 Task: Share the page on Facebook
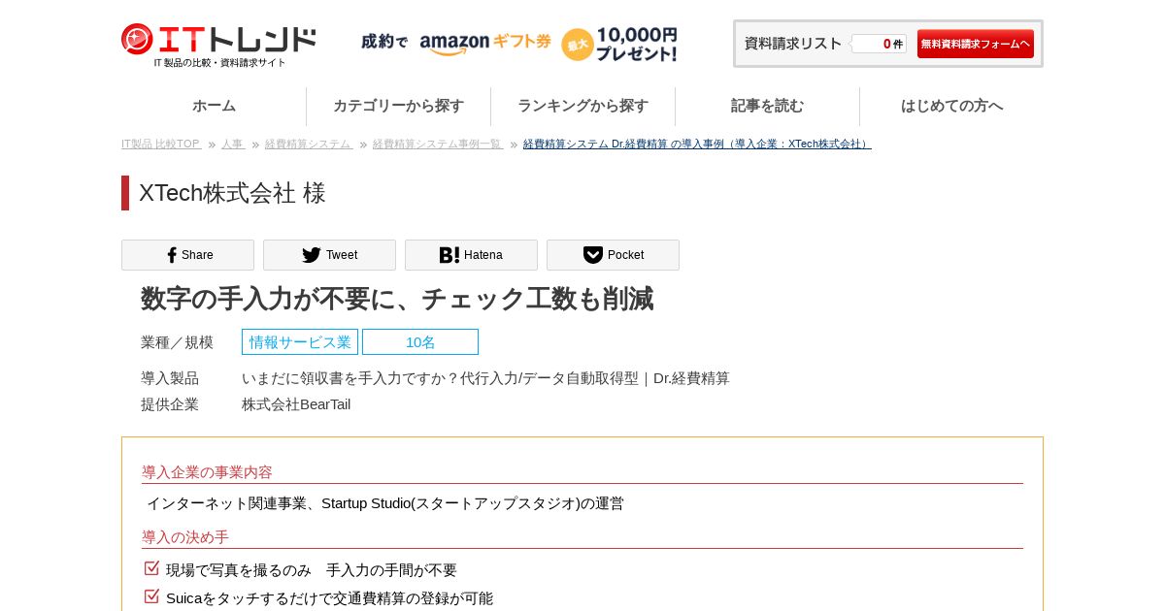tap(187, 255)
